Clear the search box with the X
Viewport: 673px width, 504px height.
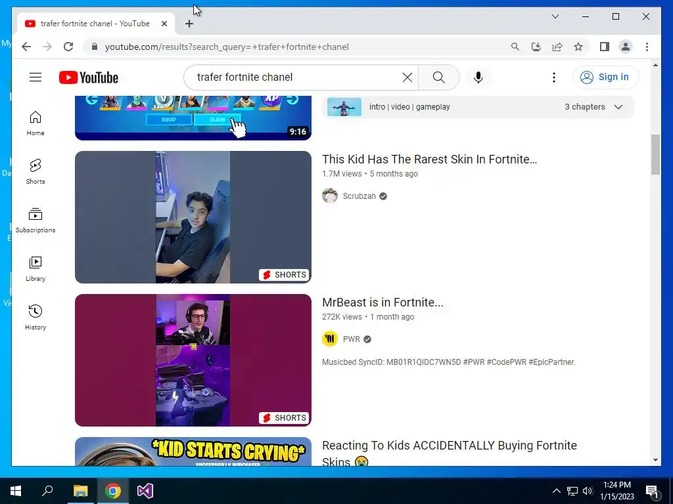407,77
